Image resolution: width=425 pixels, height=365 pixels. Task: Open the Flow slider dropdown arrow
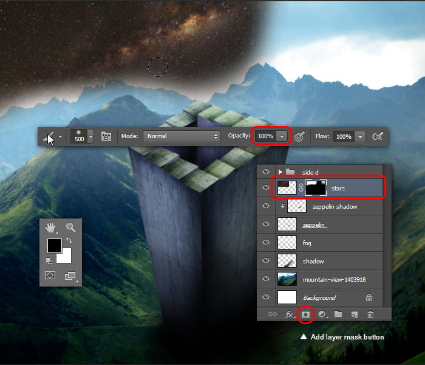(360, 137)
